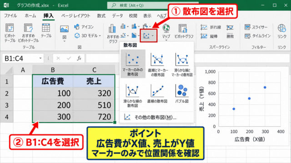
Task: Expand the column chart dropdown arrow
Action: [x=128, y=27]
